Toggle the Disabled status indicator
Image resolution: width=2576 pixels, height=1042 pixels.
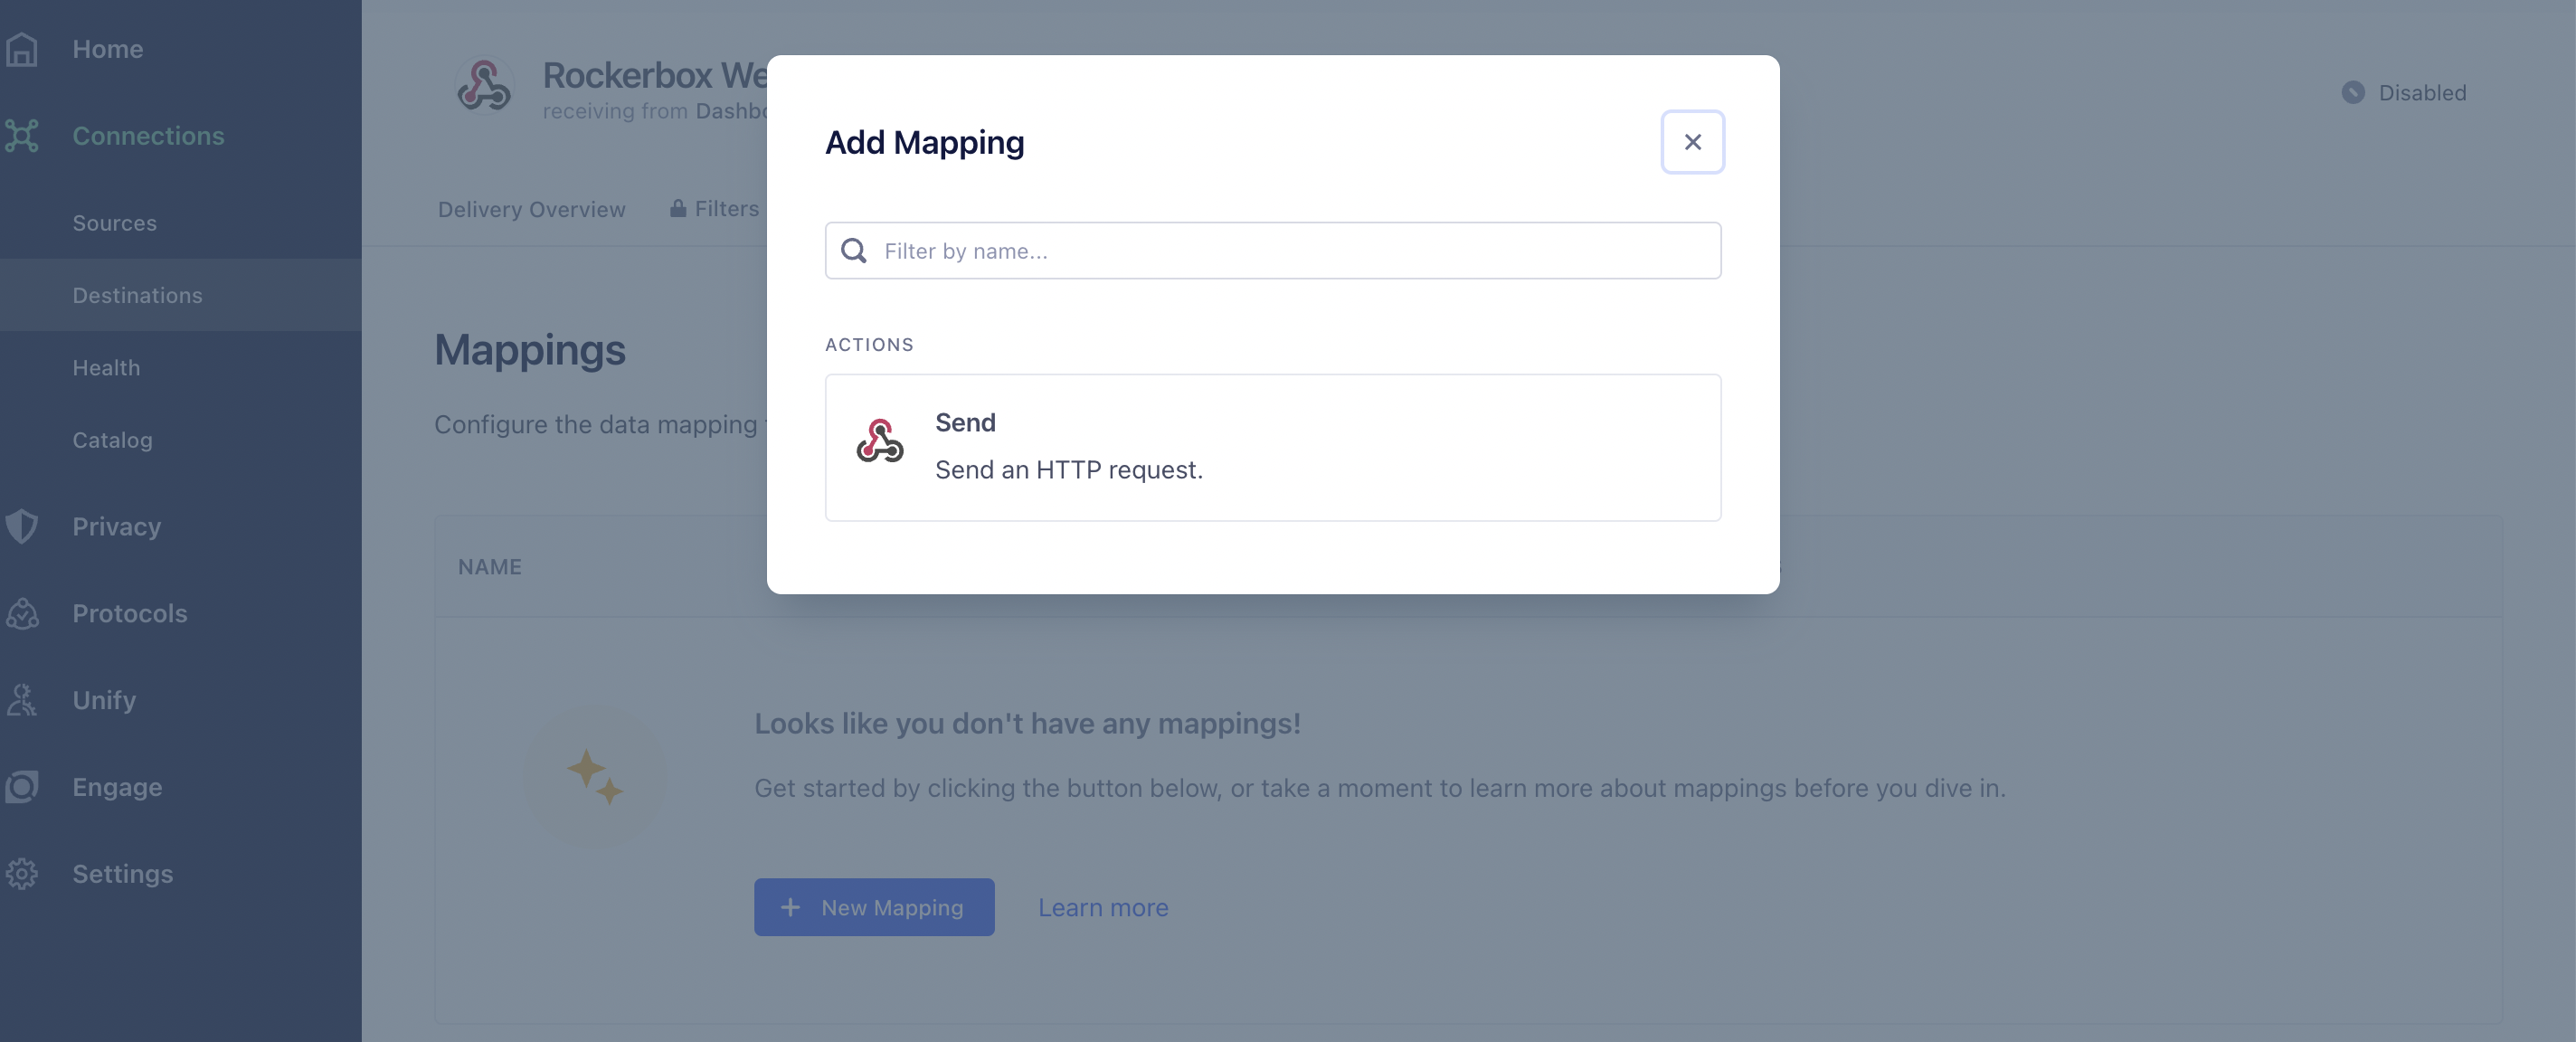[x=2403, y=93]
